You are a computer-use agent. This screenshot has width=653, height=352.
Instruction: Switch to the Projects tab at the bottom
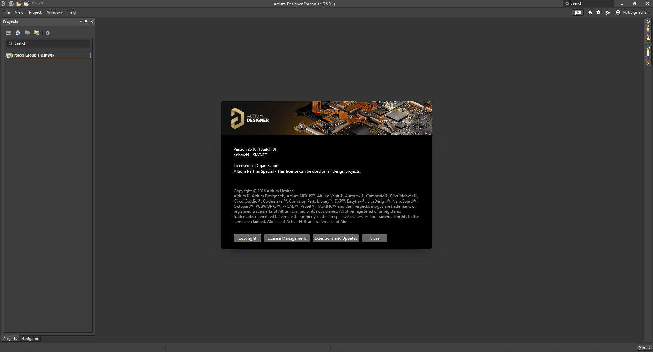[x=10, y=339]
